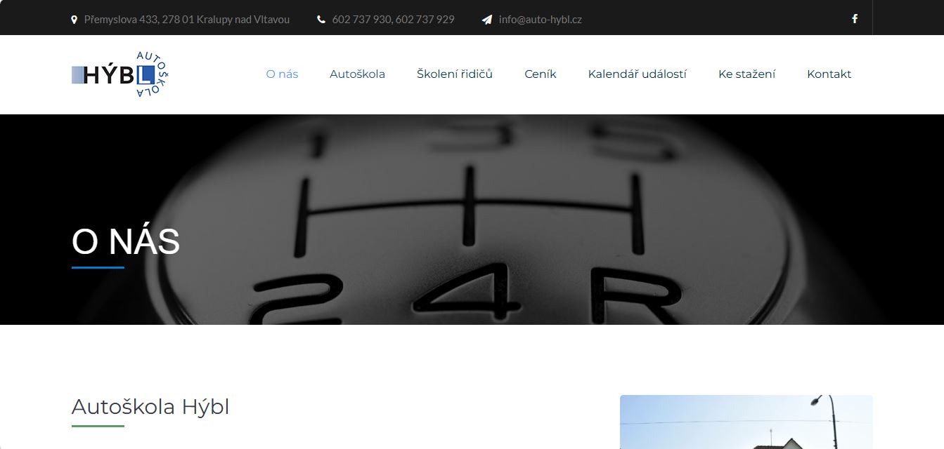The image size is (944, 449).
Task: Call the number 602 737 929
Action: pos(425,20)
